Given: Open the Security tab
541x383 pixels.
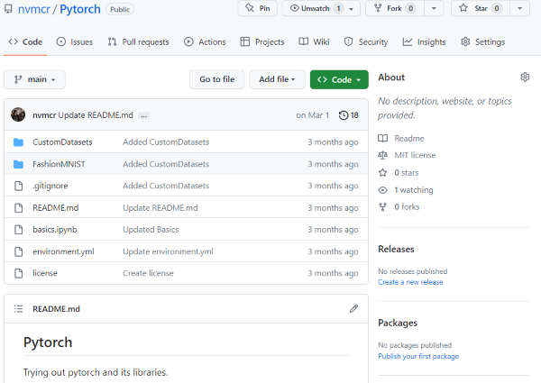Looking at the screenshot, I should [x=366, y=42].
